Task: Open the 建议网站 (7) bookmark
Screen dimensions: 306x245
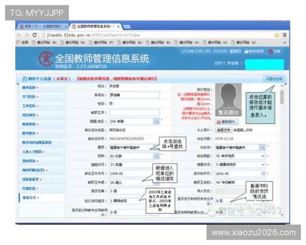Action: tap(101, 42)
